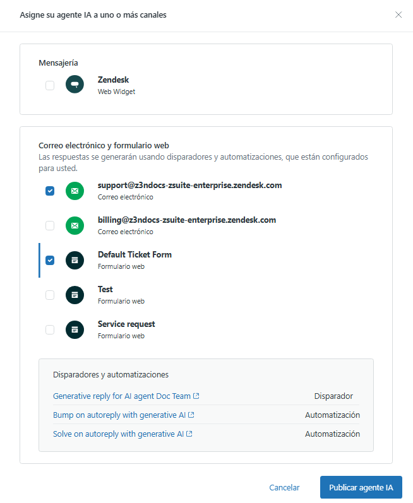Click the green email icon for billing address
The height and width of the screenshot is (503, 413).
pyautogui.click(x=75, y=225)
